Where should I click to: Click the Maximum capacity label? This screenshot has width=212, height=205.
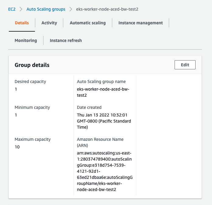point(33,139)
